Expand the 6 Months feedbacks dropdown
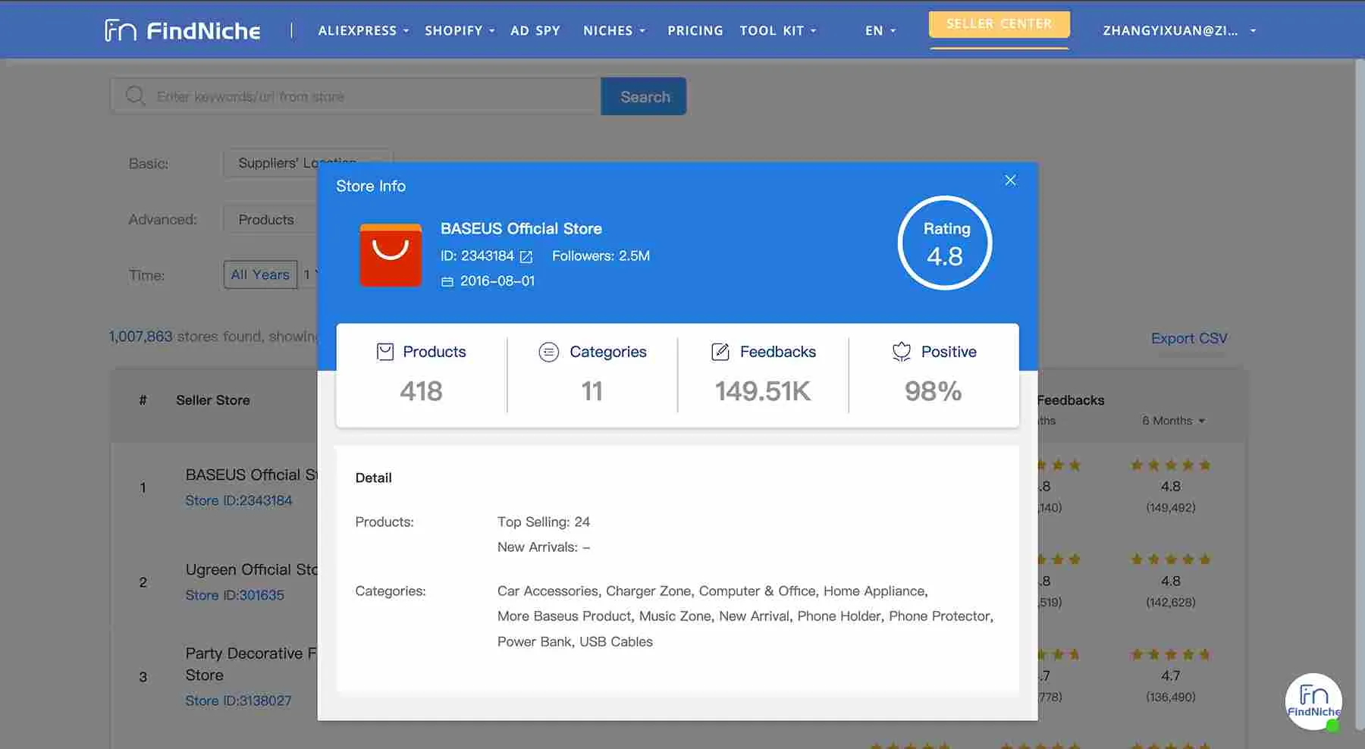 point(1173,420)
